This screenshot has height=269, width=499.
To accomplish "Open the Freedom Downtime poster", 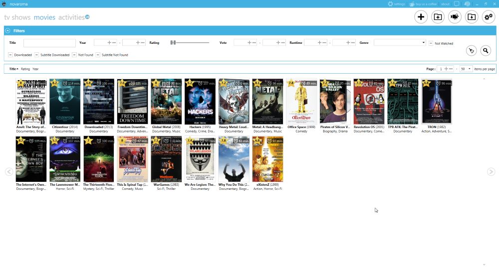I will [x=132, y=101].
